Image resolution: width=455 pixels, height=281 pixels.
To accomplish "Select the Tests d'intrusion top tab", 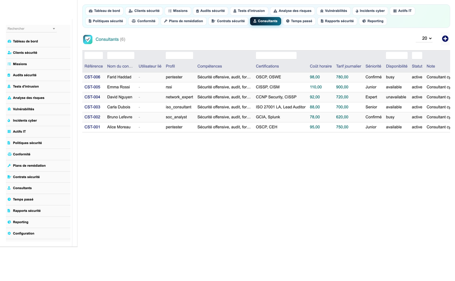I will click(x=249, y=11).
